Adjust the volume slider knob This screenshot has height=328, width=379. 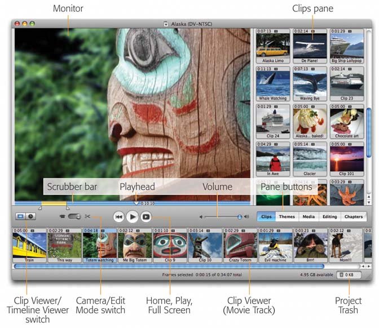pyautogui.click(x=240, y=216)
